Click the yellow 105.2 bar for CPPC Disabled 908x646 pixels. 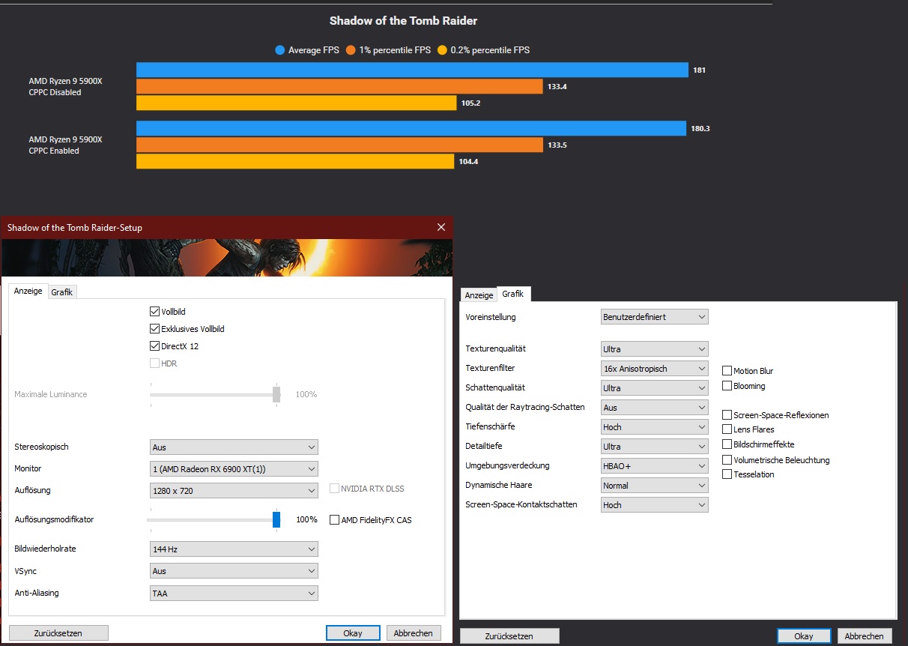pos(296,103)
